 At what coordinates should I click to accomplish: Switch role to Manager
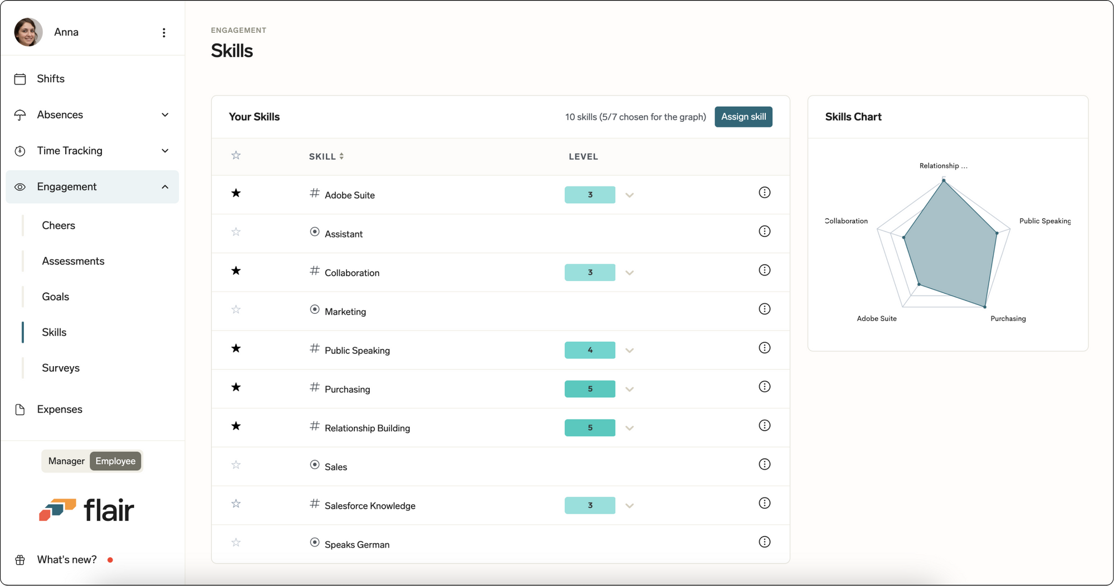coord(66,461)
